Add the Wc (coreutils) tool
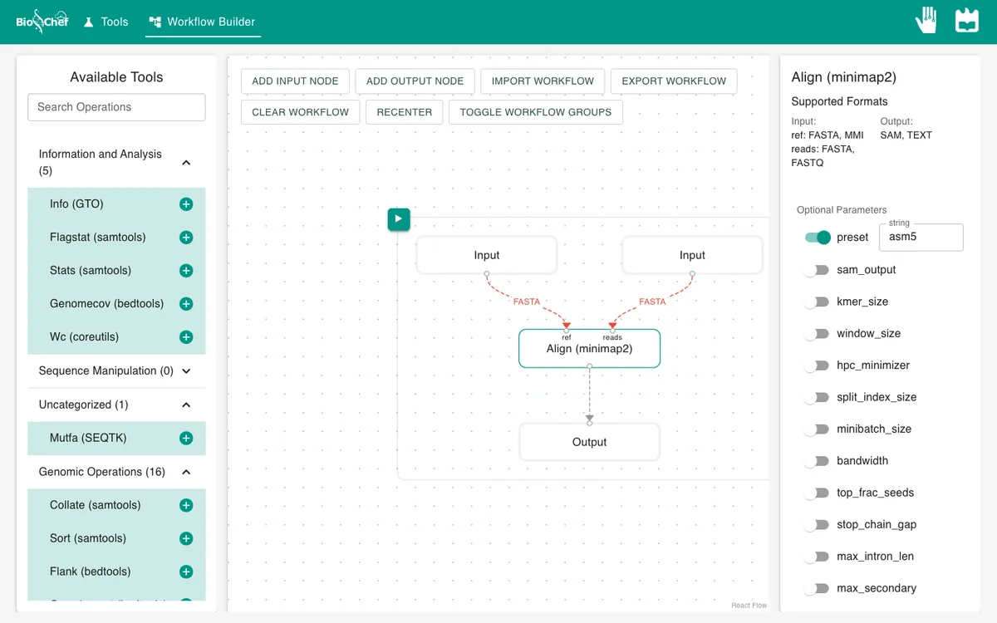 tap(186, 337)
